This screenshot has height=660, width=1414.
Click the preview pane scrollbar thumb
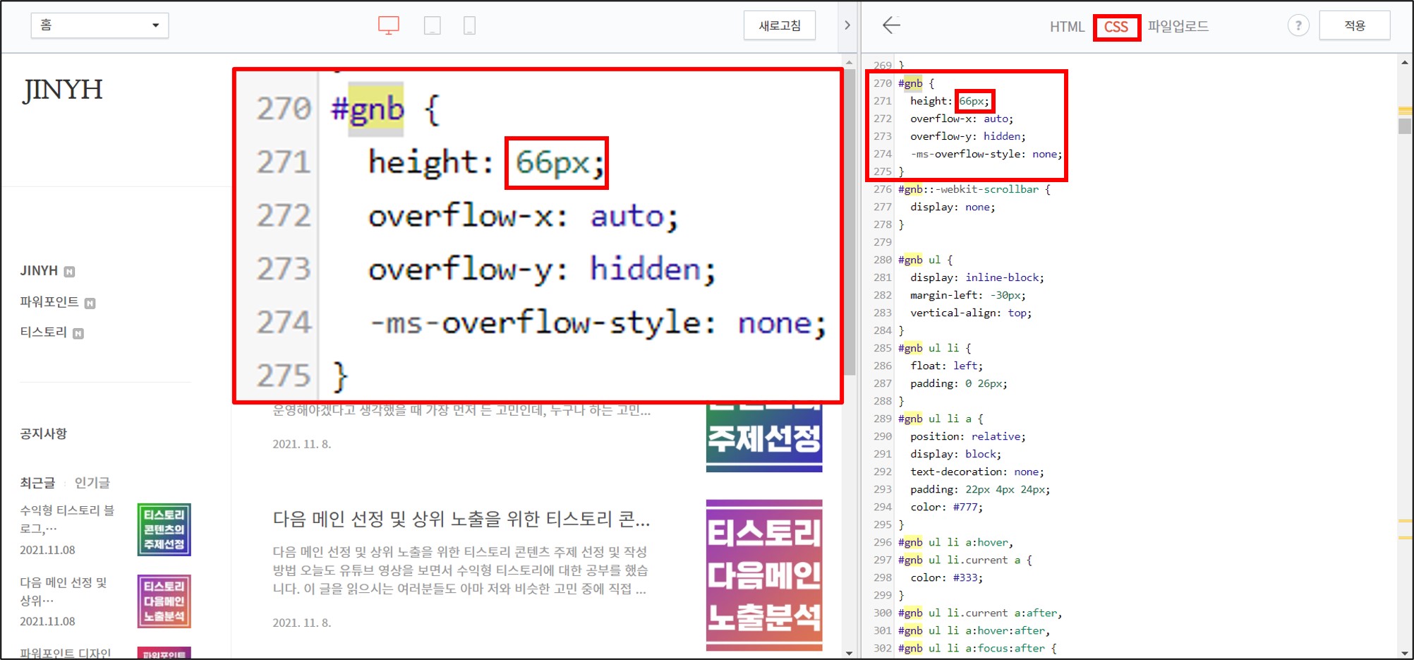[850, 222]
